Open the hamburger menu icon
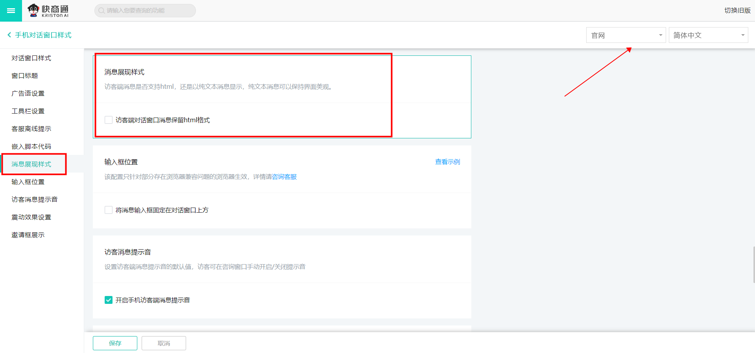Screen dimensions: 755x353 coord(11,11)
